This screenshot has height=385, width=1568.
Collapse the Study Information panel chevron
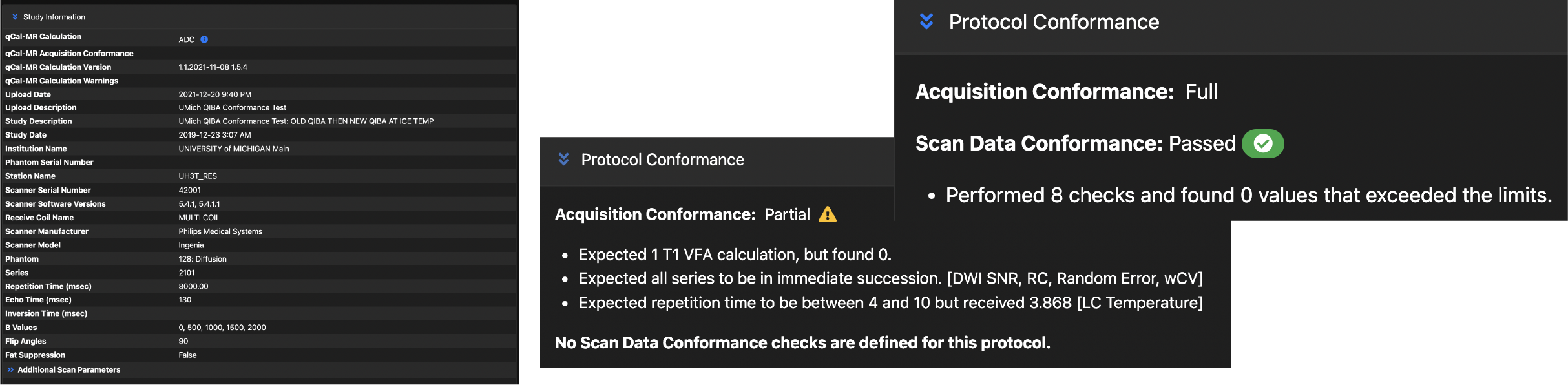click(x=15, y=17)
